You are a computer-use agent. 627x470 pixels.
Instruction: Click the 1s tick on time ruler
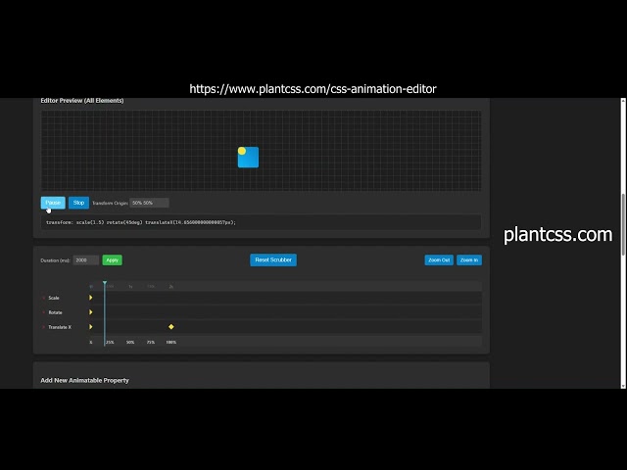(130, 287)
